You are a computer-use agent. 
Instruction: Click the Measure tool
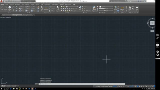point(122,8)
